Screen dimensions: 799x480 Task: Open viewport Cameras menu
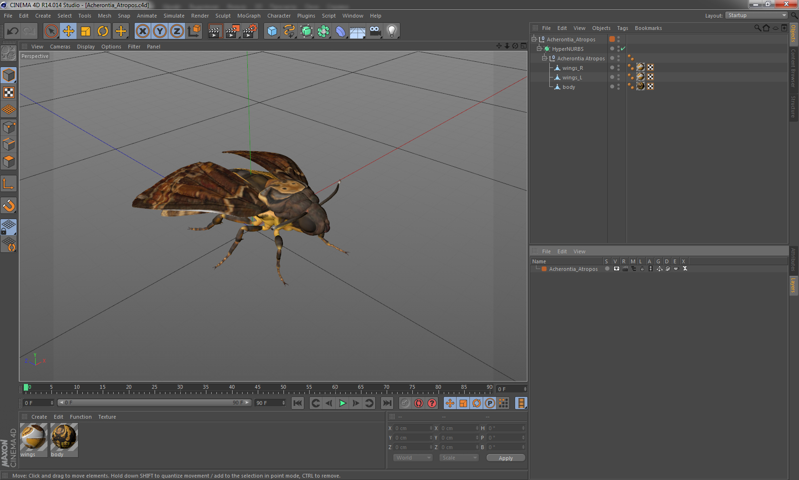tap(60, 47)
